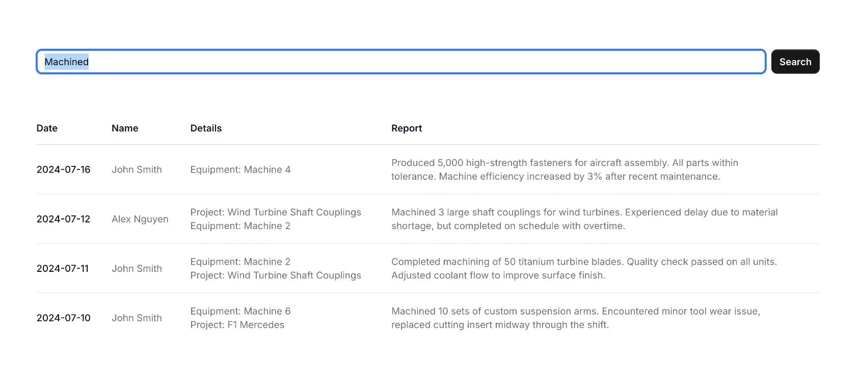The width and height of the screenshot is (860, 391).
Task: Click the Date column header
Action: tap(47, 128)
